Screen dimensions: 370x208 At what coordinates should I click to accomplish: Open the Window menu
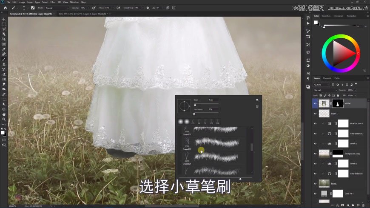point(74,2)
